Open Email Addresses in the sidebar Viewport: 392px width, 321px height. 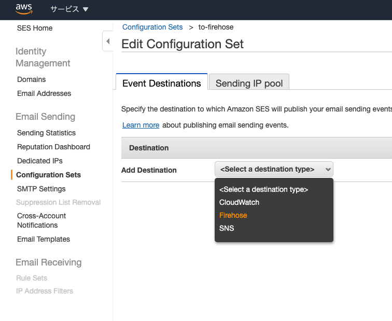point(44,93)
